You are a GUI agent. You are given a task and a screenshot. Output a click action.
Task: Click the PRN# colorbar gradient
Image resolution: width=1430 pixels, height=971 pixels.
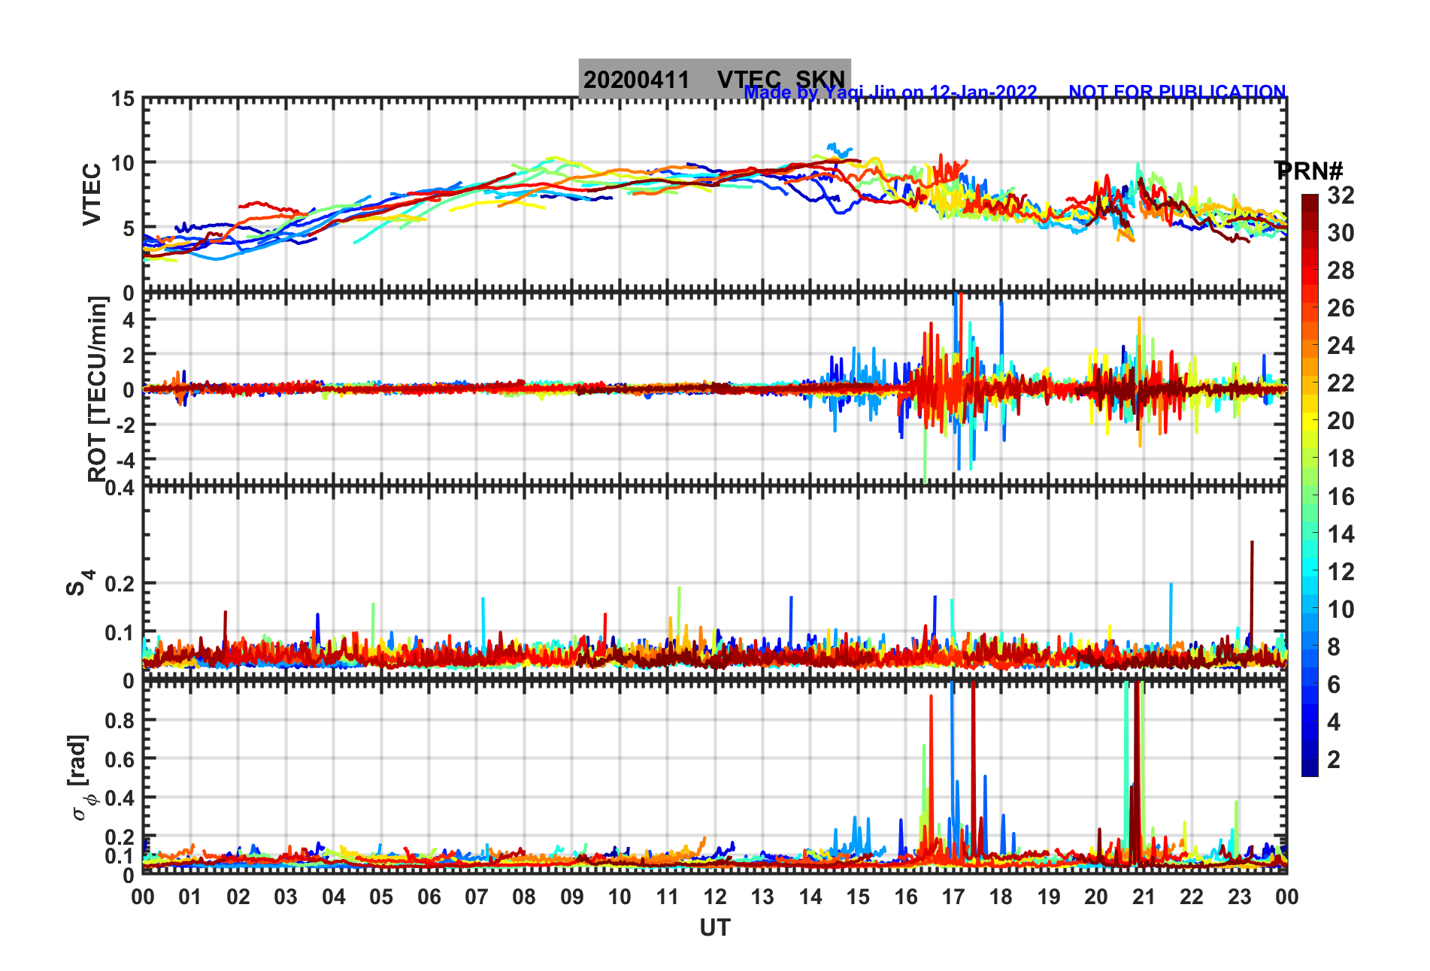pyautogui.click(x=1310, y=485)
